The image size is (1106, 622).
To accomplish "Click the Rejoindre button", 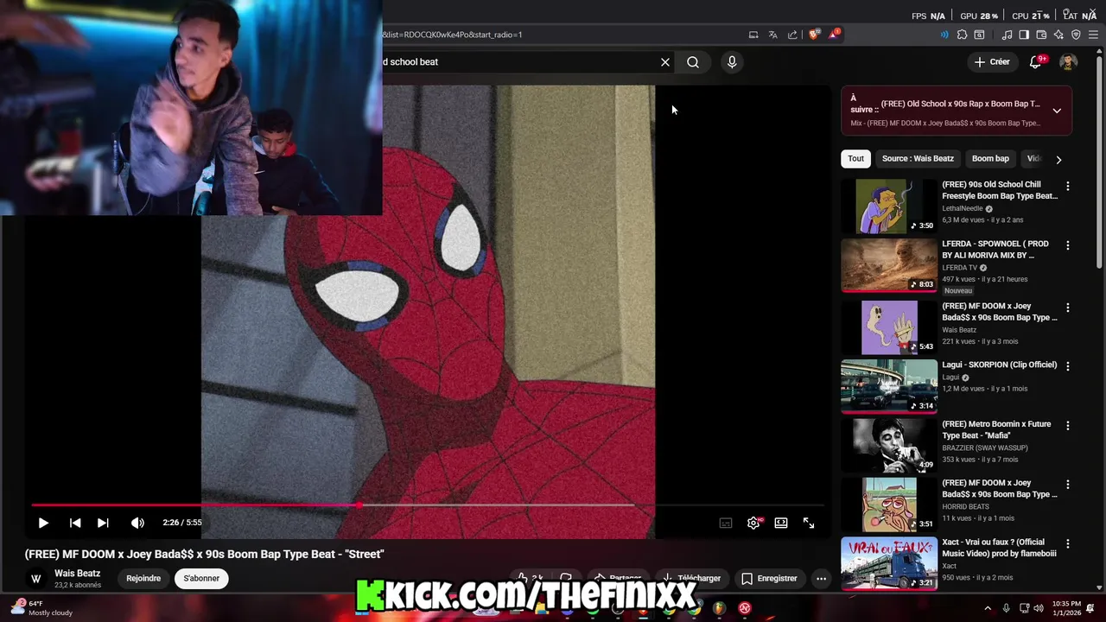I will [143, 579].
